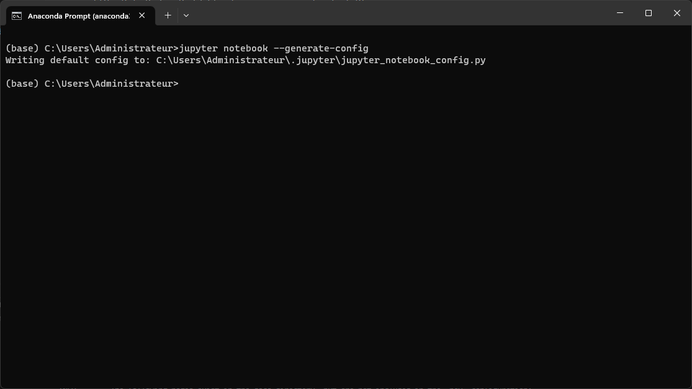This screenshot has width=692, height=389.
Task: Click the word notebook in the command
Action: (245, 48)
